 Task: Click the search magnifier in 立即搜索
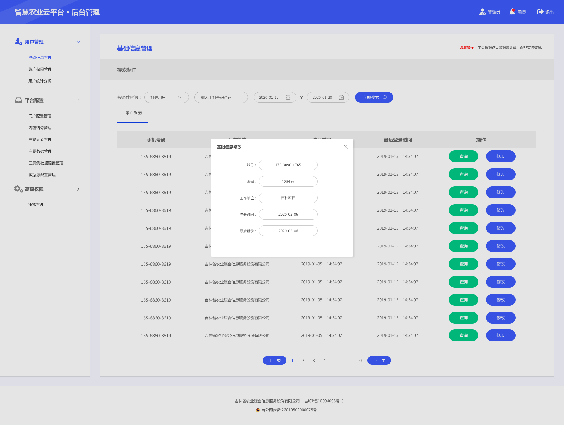pos(385,97)
